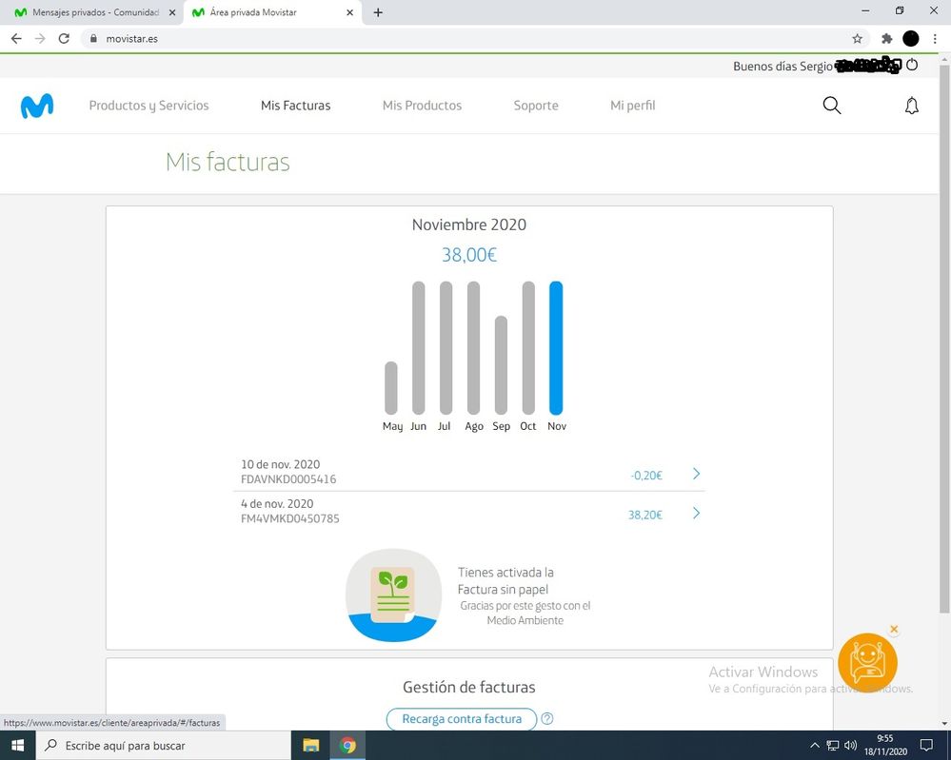Click the logout power icon
Viewport: 951px width, 760px height.
(912, 65)
